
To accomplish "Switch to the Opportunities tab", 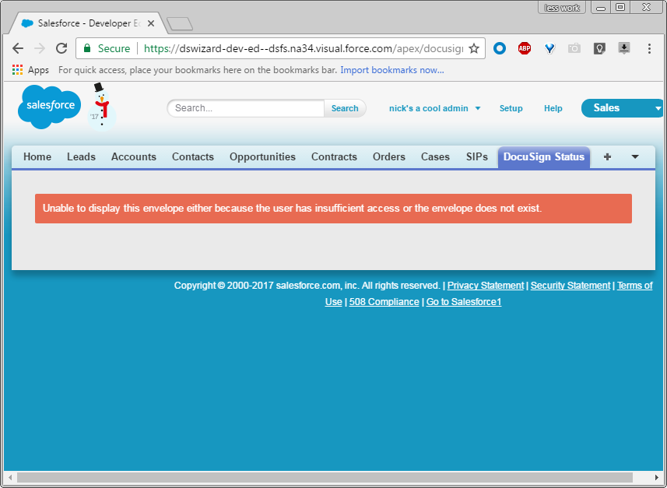I will [262, 156].
